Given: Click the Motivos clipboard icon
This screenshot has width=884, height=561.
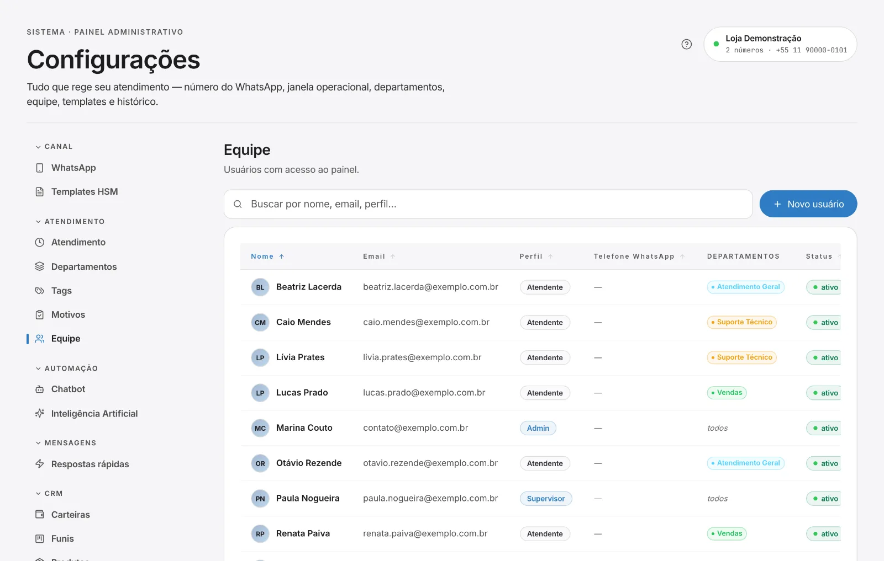Looking at the screenshot, I should [x=40, y=315].
